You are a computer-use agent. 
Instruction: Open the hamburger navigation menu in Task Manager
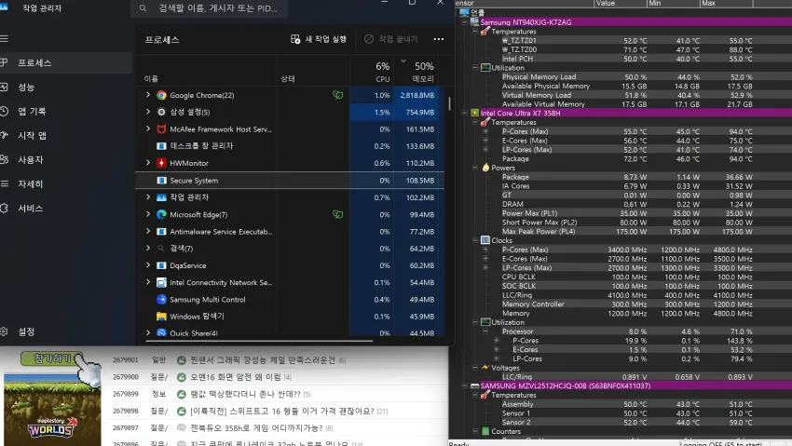(4, 39)
